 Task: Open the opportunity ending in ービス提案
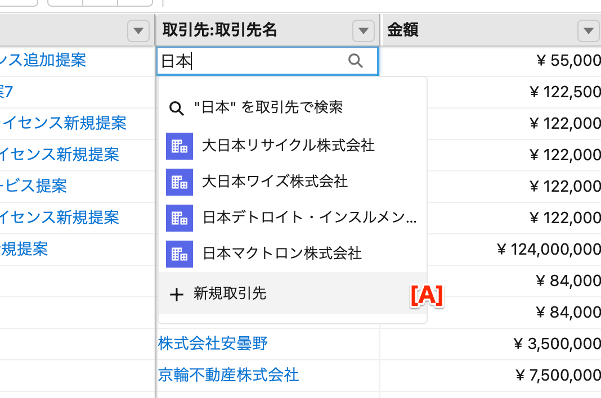pyautogui.click(x=34, y=186)
